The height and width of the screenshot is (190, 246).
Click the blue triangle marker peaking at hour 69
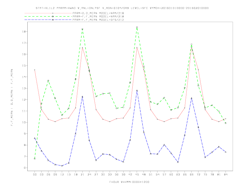(192, 98)
